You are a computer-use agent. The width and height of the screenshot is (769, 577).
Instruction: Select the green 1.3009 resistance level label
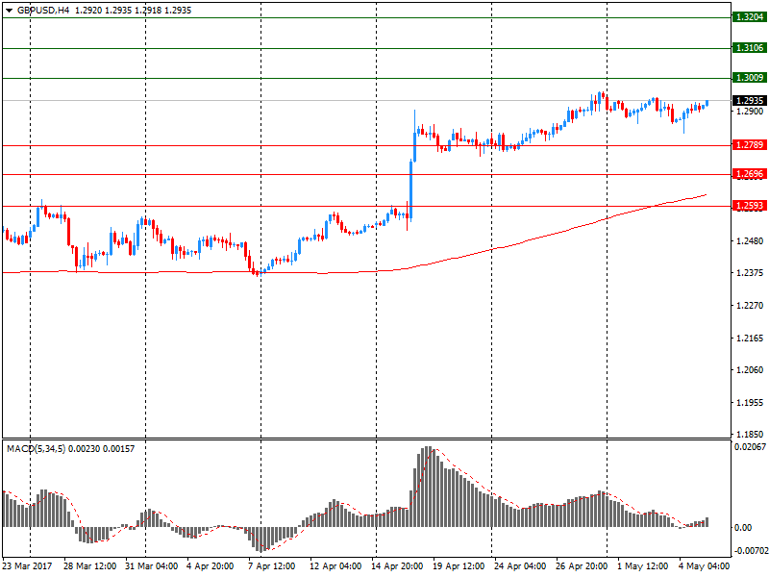[750, 78]
